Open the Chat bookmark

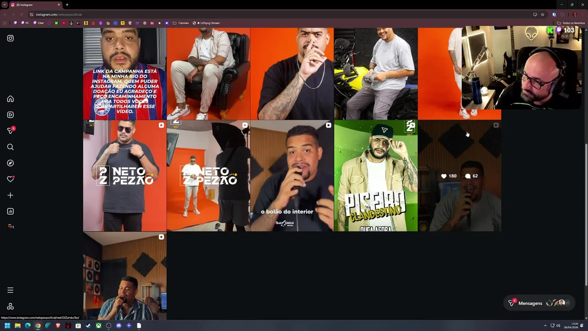pos(39,23)
